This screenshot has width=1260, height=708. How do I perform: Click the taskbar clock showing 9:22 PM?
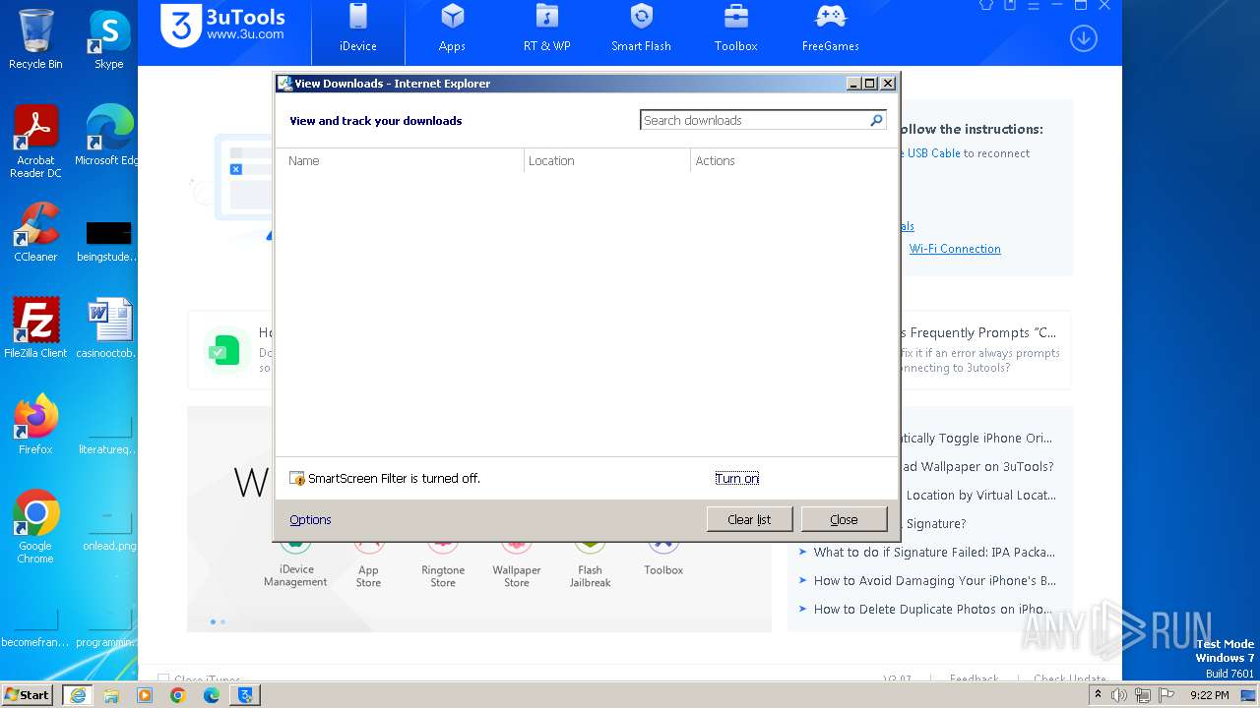[1209, 695]
